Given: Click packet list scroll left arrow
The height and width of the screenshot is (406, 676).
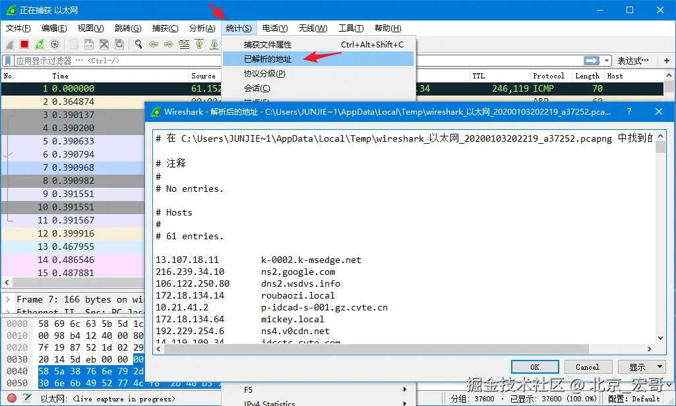Looking at the screenshot, I should coord(7,283).
